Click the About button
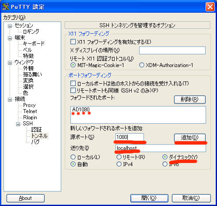This screenshot has height=206, width=217. 25,198
